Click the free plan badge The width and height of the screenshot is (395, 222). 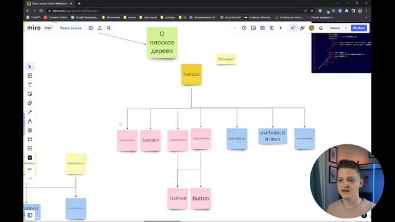pyautogui.click(x=48, y=28)
